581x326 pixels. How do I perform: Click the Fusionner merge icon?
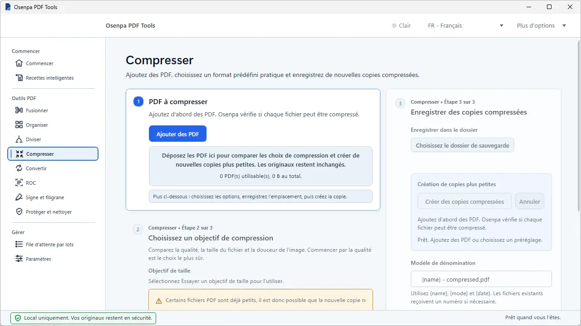pyautogui.click(x=19, y=110)
